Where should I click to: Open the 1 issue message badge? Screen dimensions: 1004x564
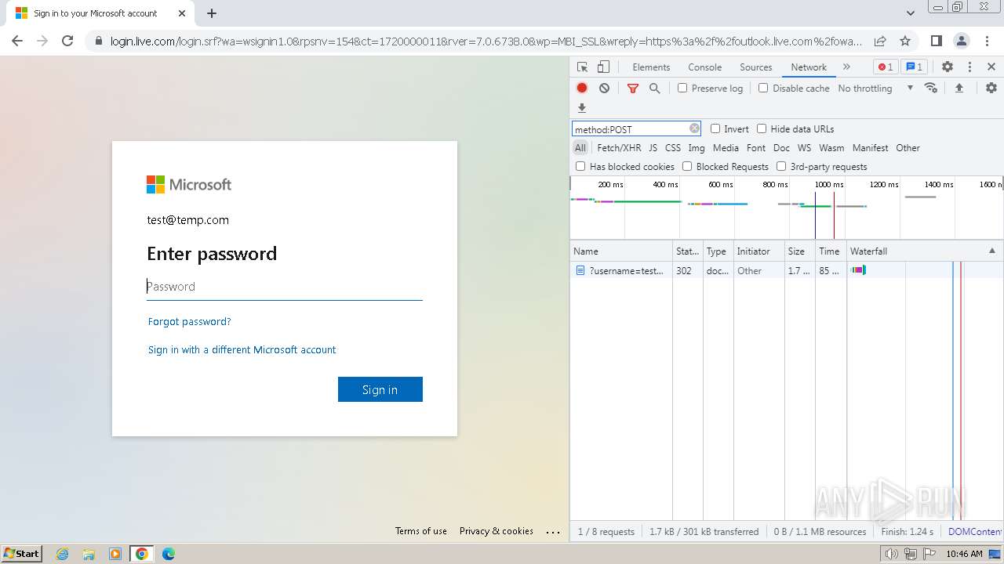(x=914, y=67)
